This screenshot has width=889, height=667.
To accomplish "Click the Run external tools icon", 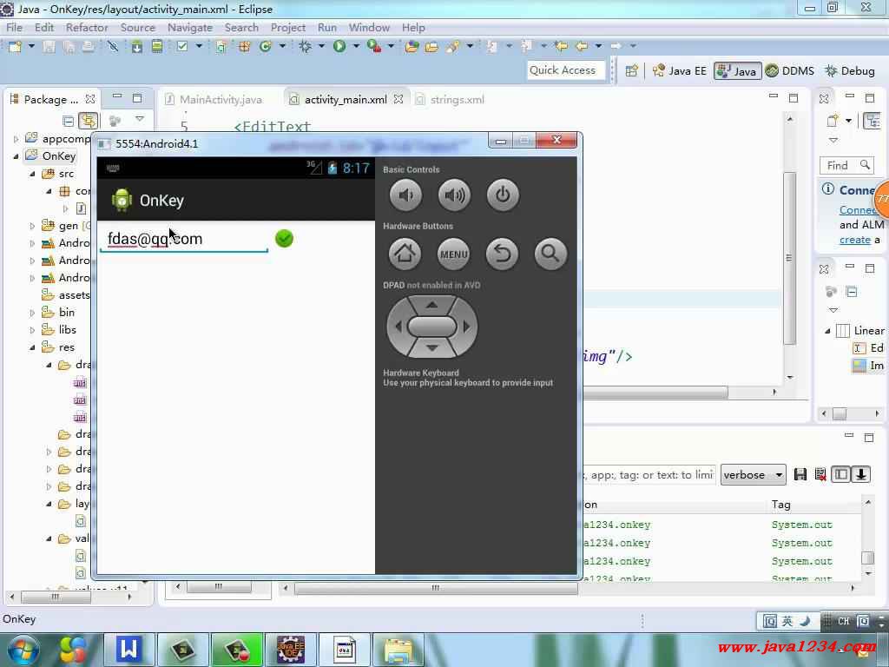I will (x=374, y=47).
